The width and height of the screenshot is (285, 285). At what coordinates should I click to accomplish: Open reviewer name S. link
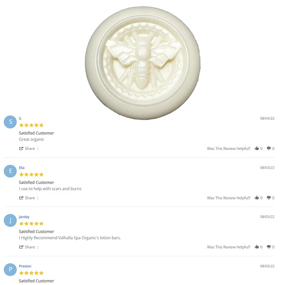coord(20,118)
